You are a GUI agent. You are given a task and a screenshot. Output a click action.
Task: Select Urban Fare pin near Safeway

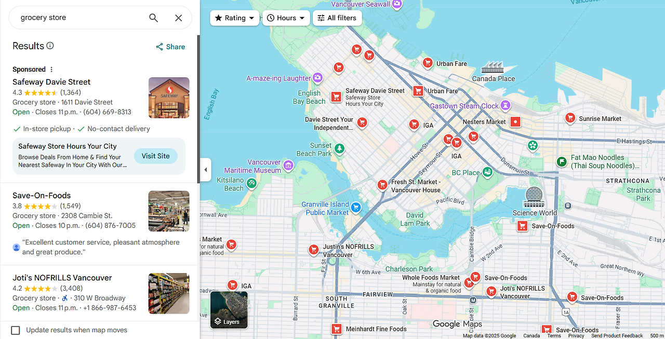[x=418, y=91]
